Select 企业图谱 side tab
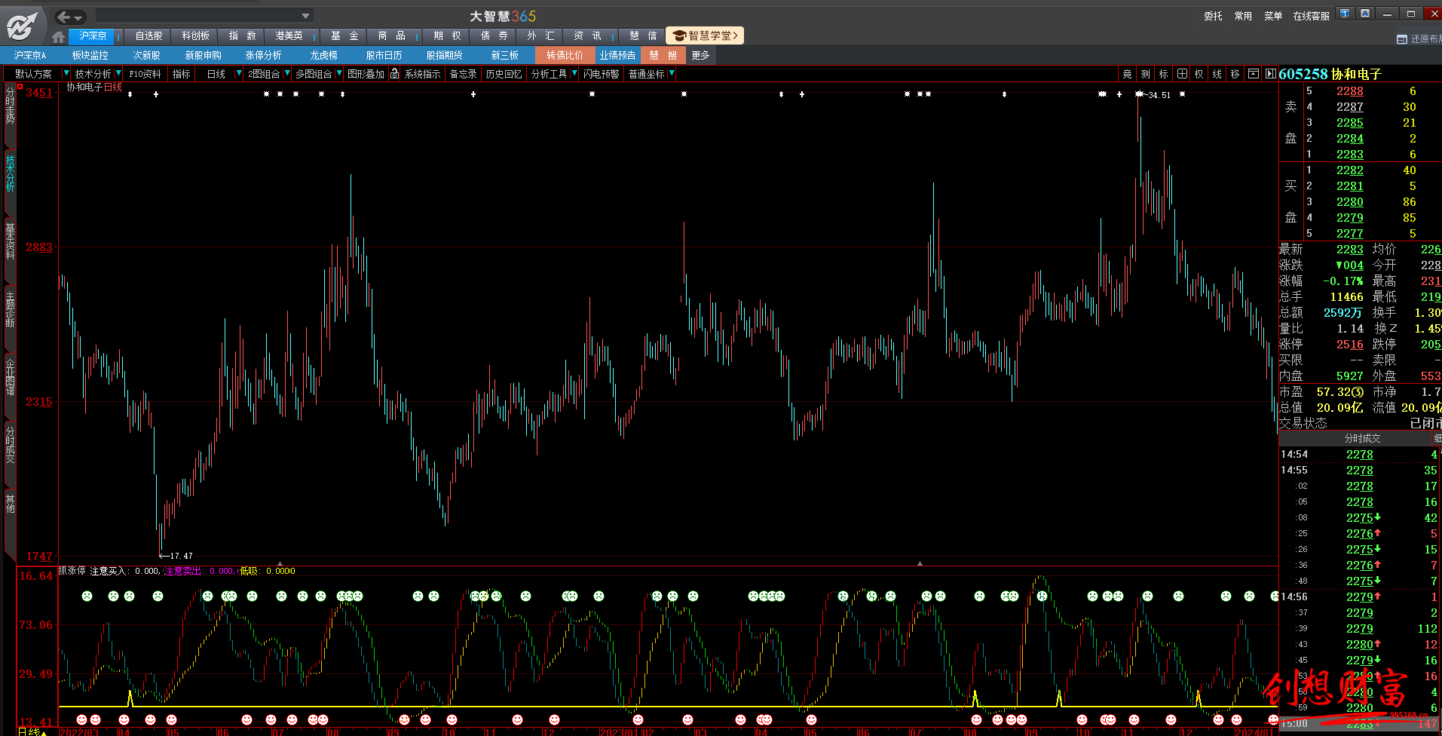This screenshot has height=736, width=1442. tap(10, 377)
